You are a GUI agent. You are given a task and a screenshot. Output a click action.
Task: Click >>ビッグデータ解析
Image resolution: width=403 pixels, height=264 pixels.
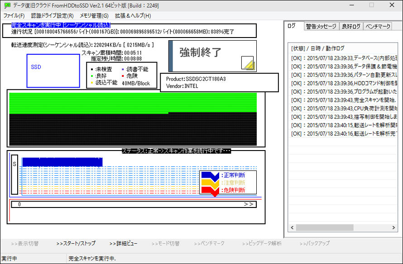pos(262,243)
